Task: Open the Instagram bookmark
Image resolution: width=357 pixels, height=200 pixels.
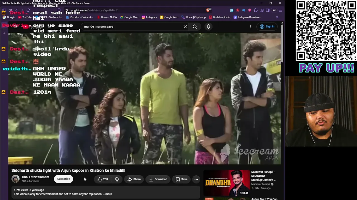Action: [x=149, y=17]
